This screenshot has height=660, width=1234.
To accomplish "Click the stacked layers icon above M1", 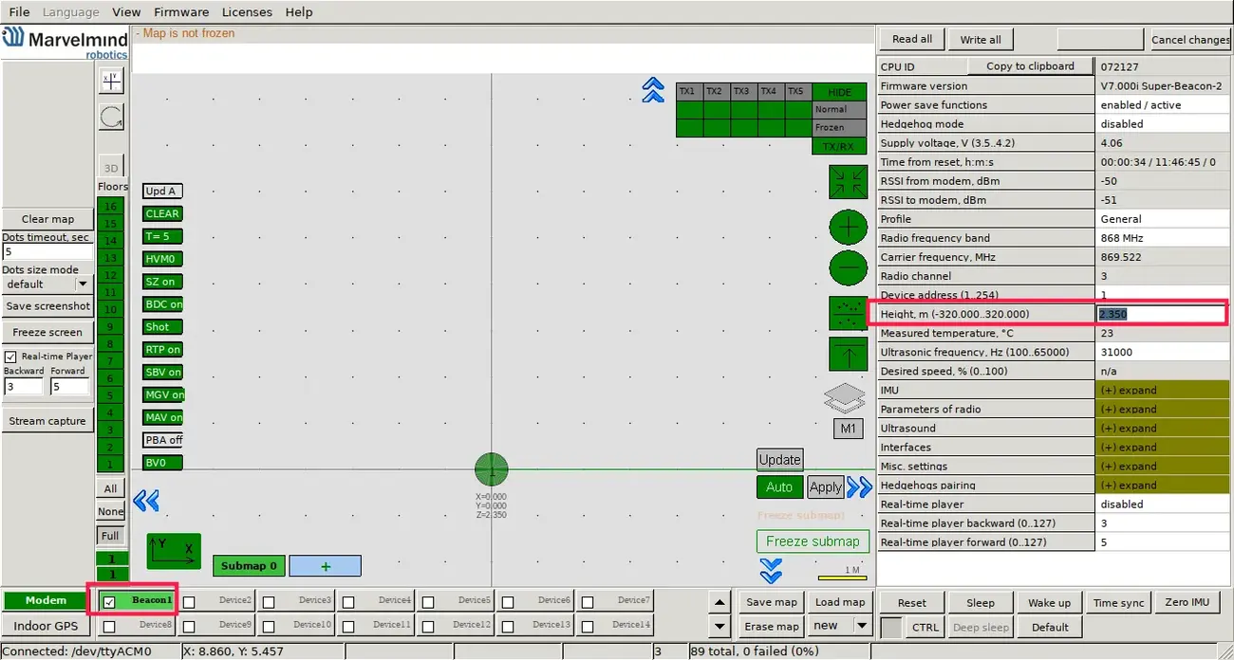I will point(844,398).
